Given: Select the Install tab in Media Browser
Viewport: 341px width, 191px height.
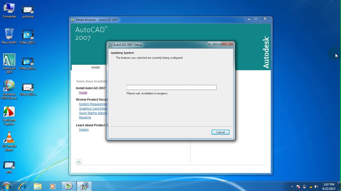Looking at the screenshot, I should click(x=95, y=67).
